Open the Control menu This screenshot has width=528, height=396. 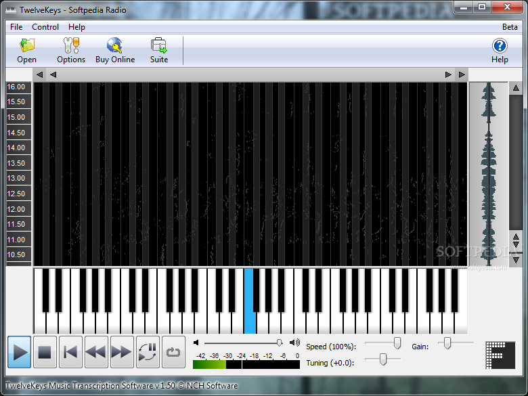point(45,27)
